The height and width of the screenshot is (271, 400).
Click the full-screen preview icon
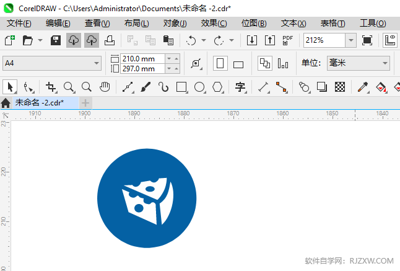(367, 40)
